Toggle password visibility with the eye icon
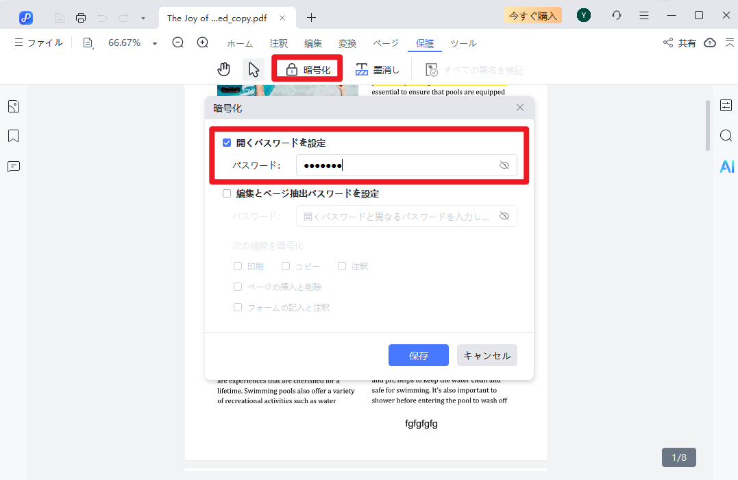Image resolution: width=738 pixels, height=480 pixels. [x=505, y=165]
